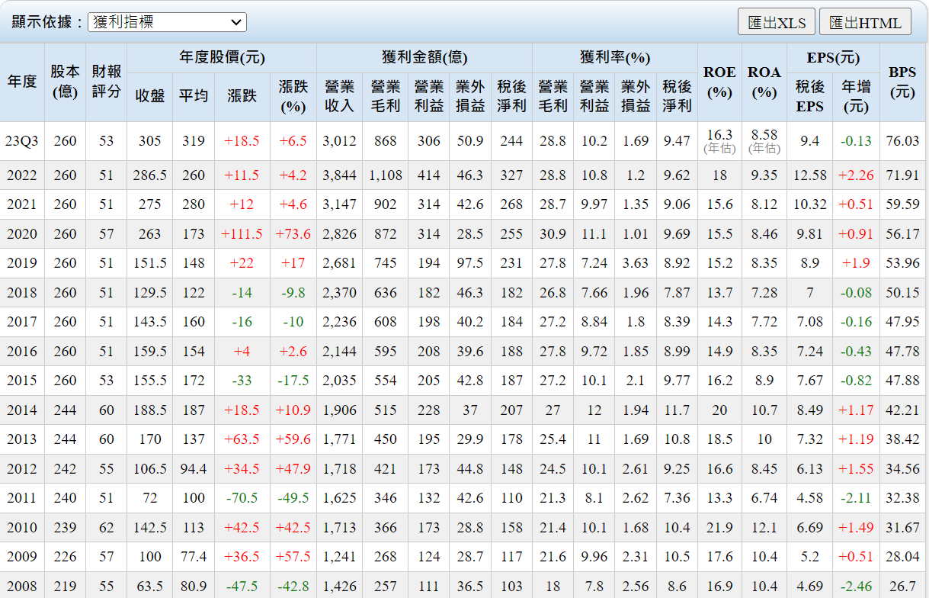Select the 收盤 price column header

click(150, 96)
